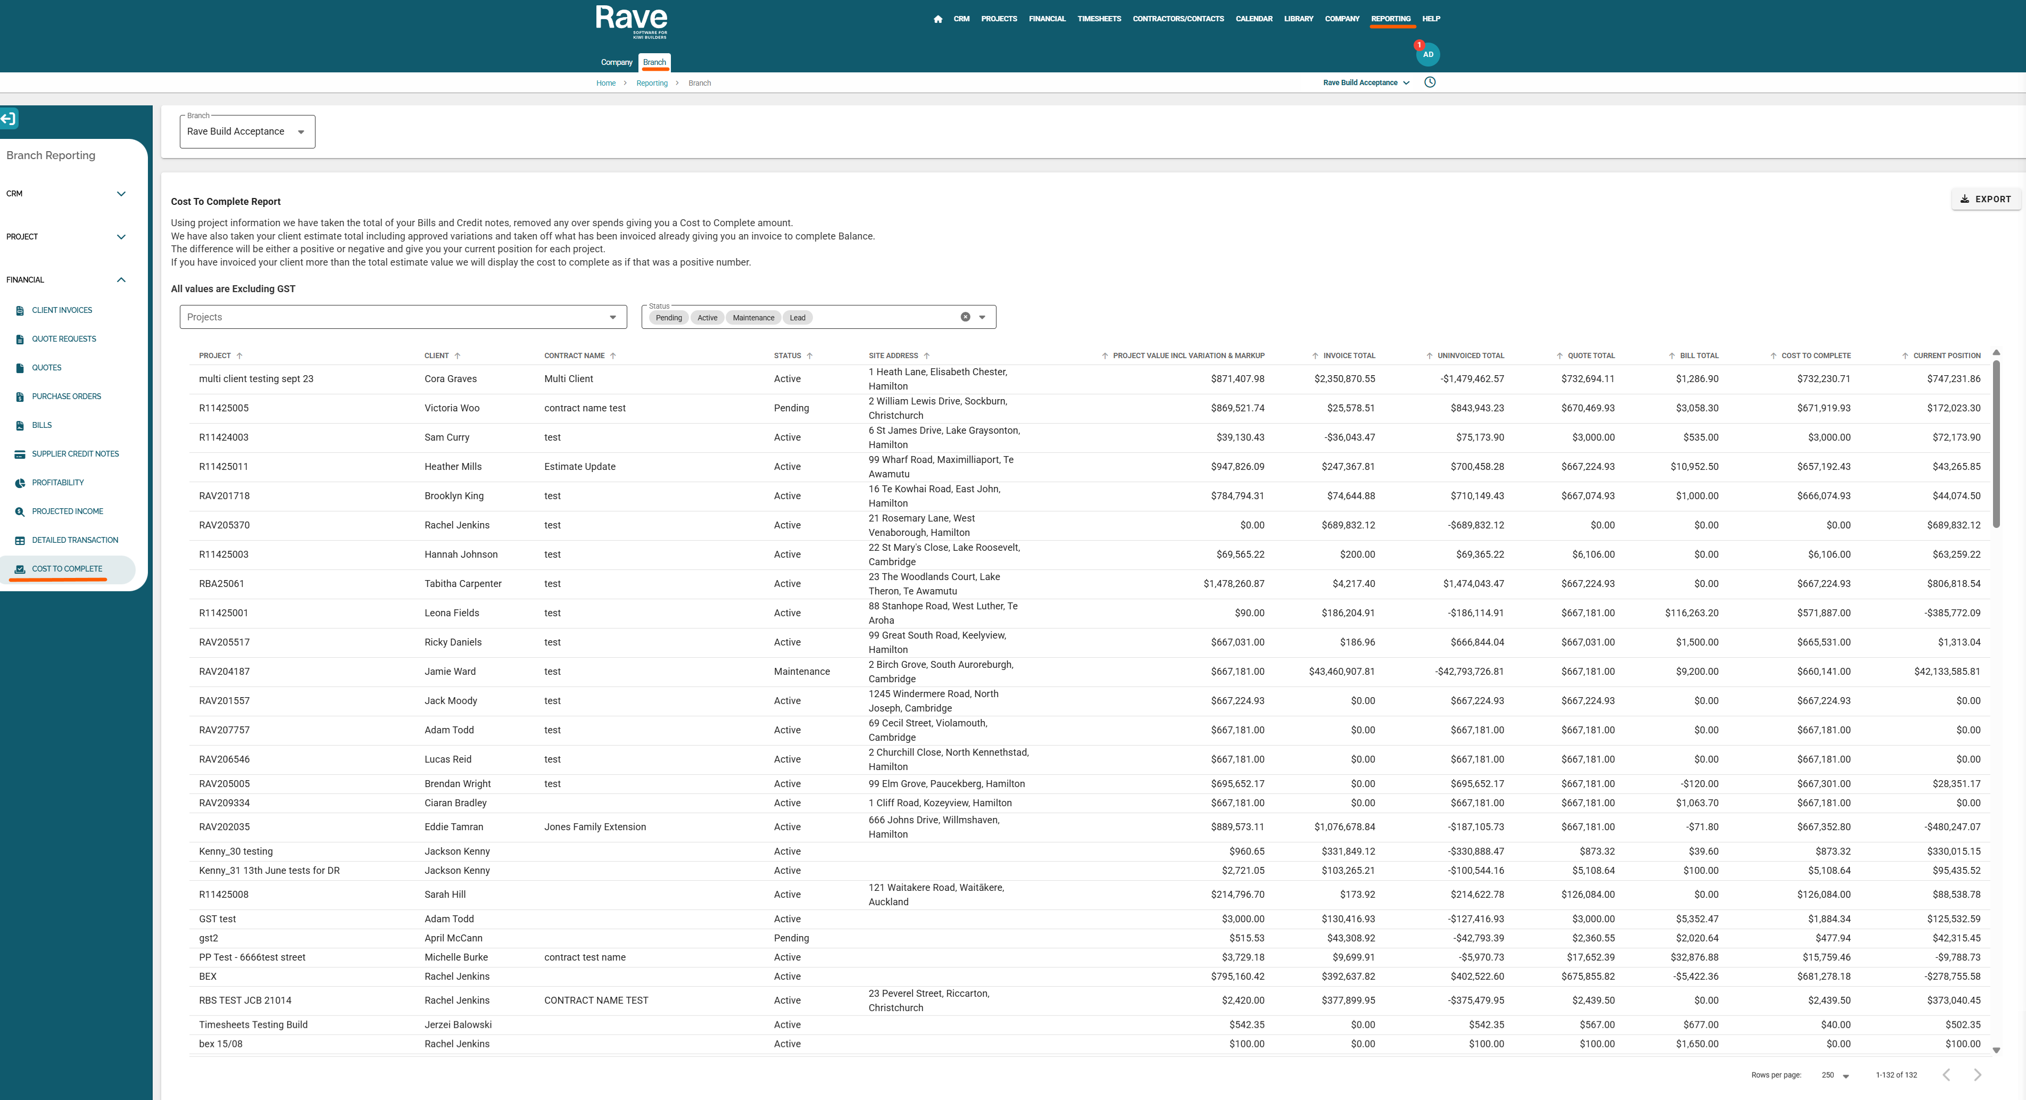Screen dimensions: 2026x1100
Task: Click the AD user avatar with notification badge
Action: pos(1427,54)
